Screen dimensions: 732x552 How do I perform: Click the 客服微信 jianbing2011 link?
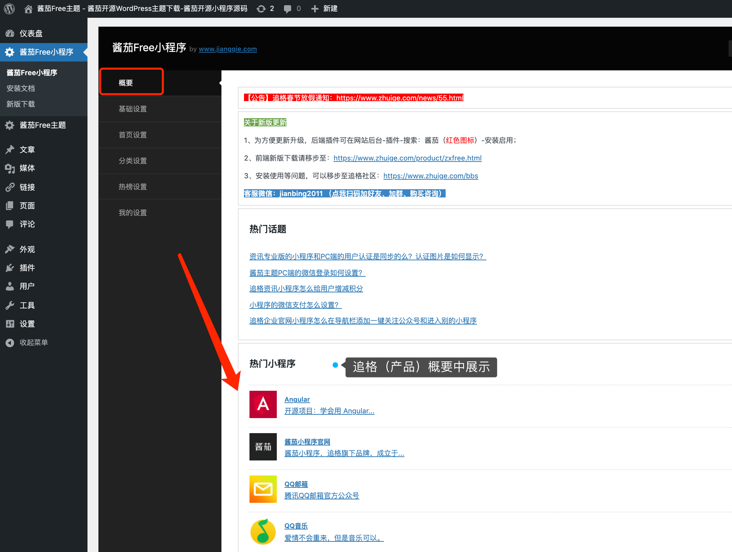click(x=344, y=194)
